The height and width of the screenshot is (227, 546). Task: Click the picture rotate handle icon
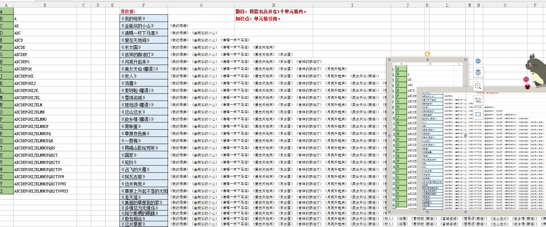[x=427, y=54]
